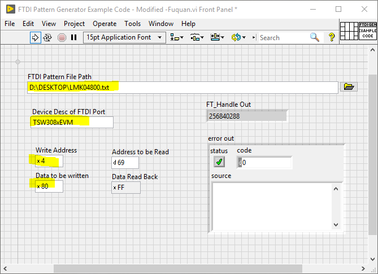This screenshot has height=274, width=378.
Task: Click the Pause button
Action: [74, 38]
